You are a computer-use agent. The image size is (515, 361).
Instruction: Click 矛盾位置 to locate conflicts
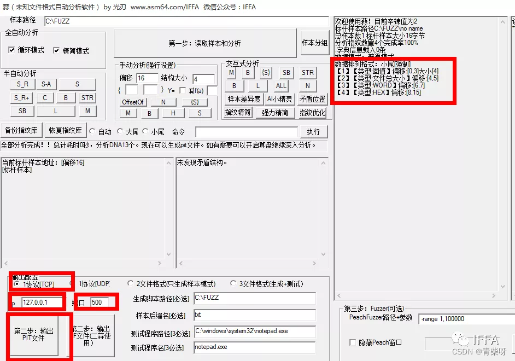(x=312, y=100)
